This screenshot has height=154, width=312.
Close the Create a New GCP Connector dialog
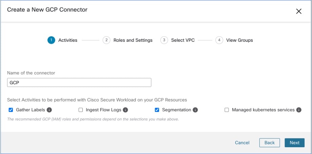299,11
